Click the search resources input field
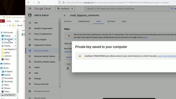The width and height of the screenshot is (176, 99). coord(127,9)
